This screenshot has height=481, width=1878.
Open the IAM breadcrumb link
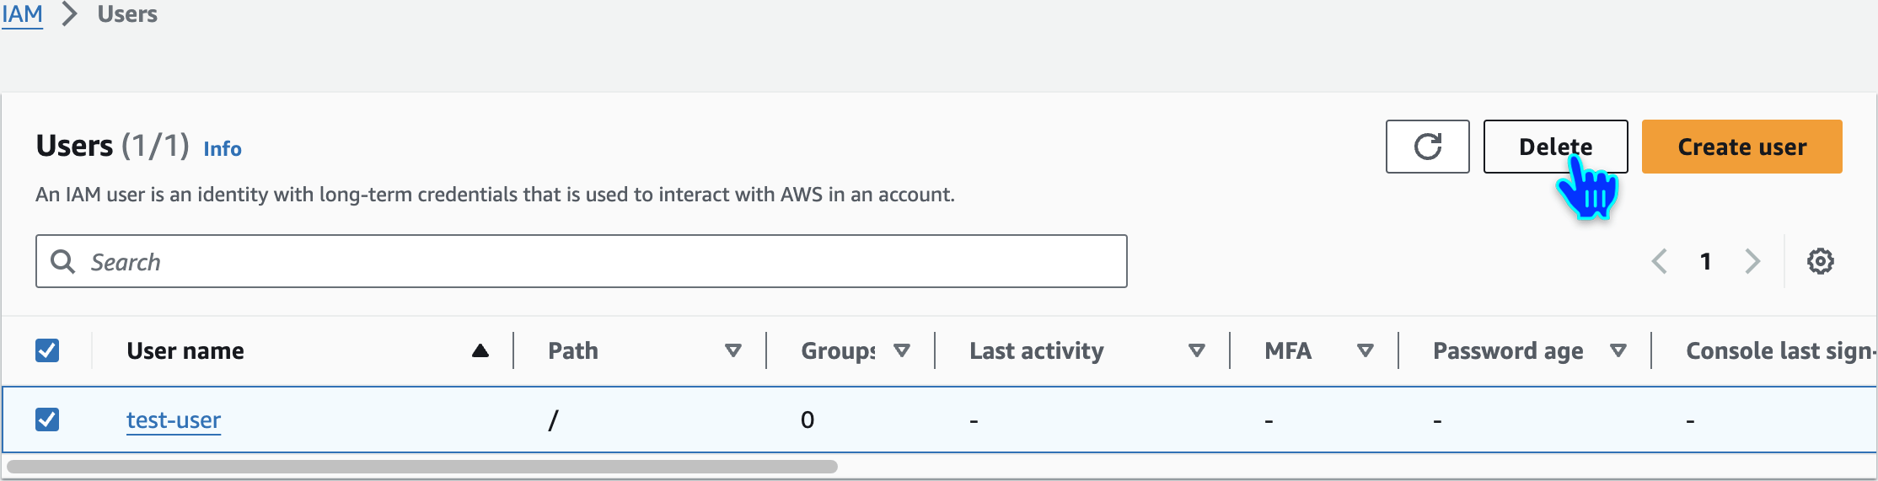click(22, 14)
